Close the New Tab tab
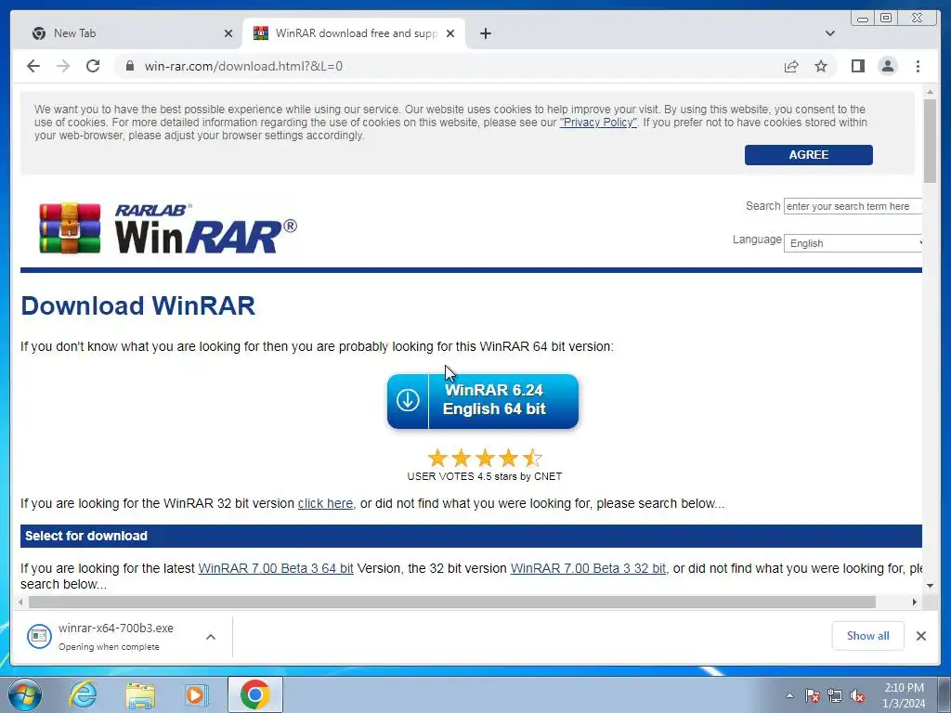The width and height of the screenshot is (951, 713). (228, 33)
